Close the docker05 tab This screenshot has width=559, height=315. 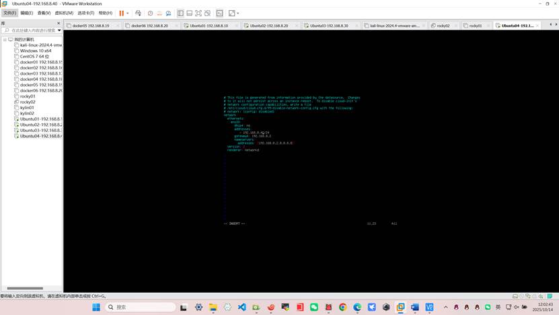[x=118, y=26]
